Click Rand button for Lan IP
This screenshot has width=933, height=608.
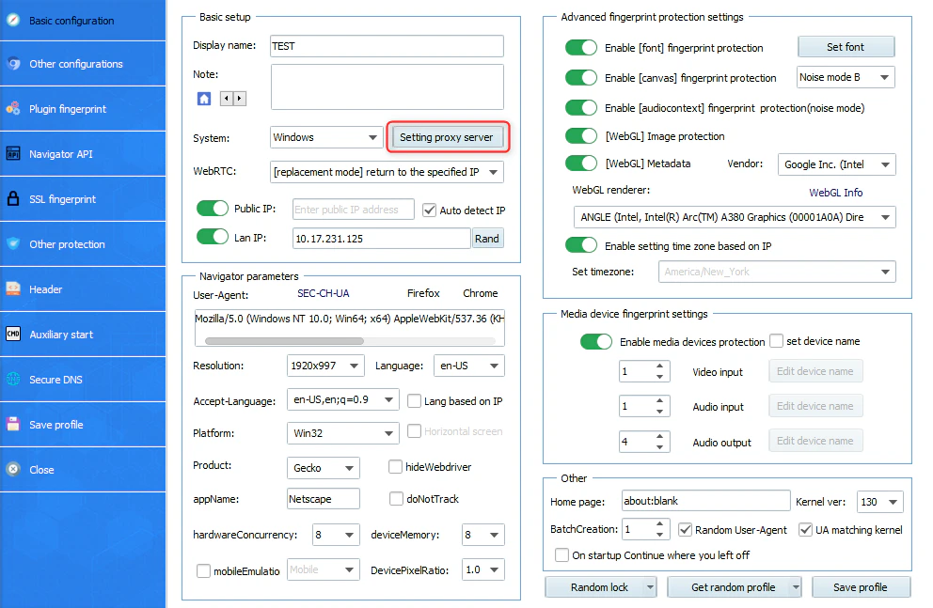point(487,239)
